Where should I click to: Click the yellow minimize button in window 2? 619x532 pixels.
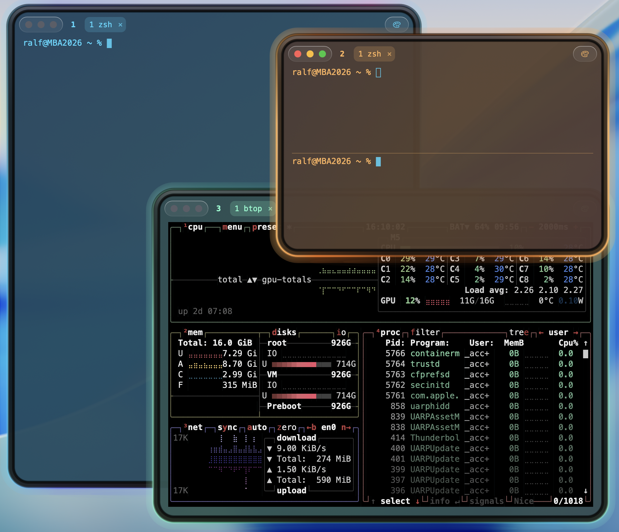(310, 54)
